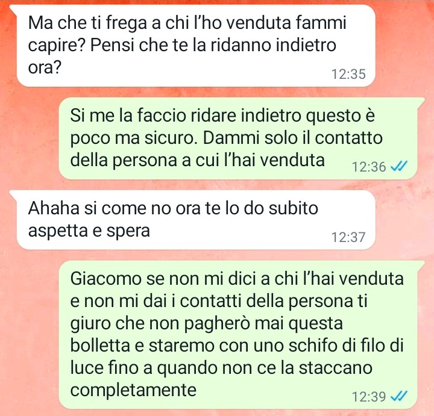
Task: Tap the 12:39 timestamp
Action: (369, 397)
